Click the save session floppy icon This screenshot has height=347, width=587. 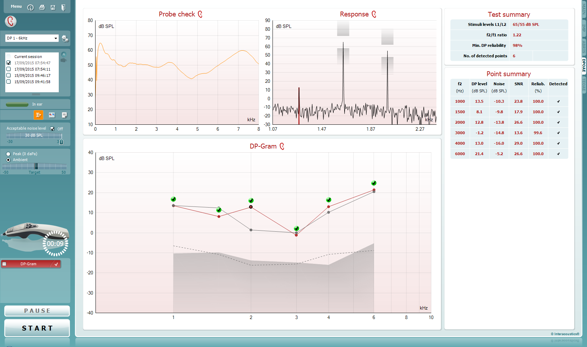point(53,8)
